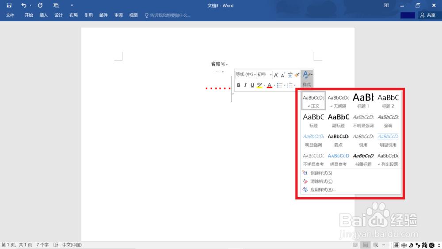The height and width of the screenshot is (249, 442).
Task: Open the Customize Quick Access Toolbar dropdown
Action: [72, 5]
